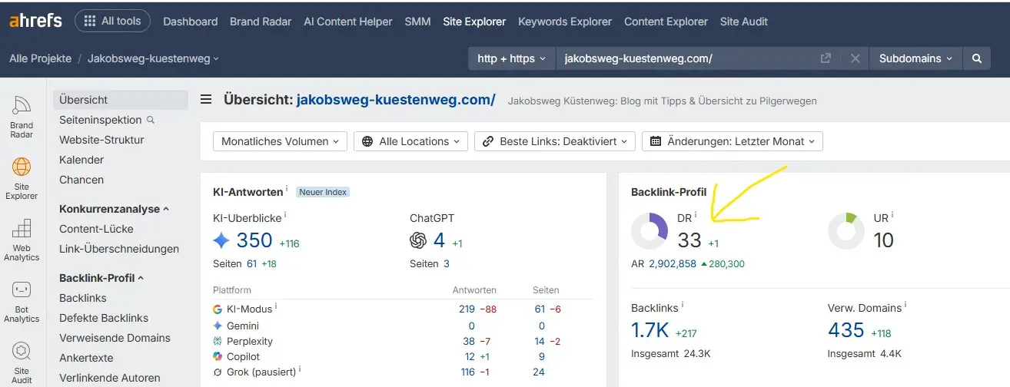Open the Subdomains mode dropdown
Viewport: 1010px width, 387px height.
tap(915, 58)
